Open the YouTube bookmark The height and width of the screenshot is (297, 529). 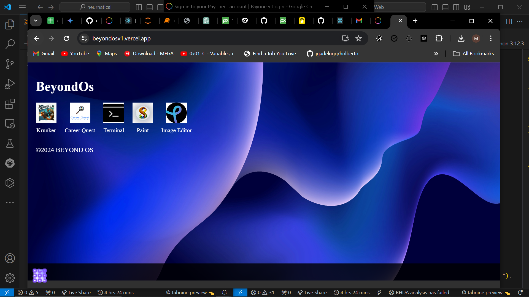(75, 54)
